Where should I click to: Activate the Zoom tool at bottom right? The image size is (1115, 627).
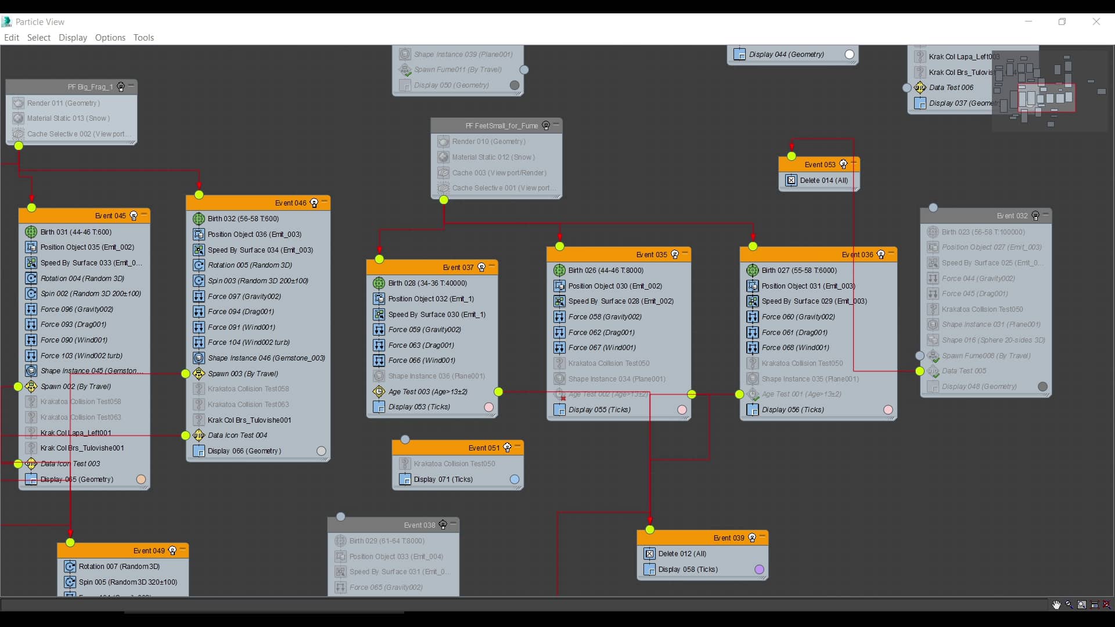coord(1070,605)
